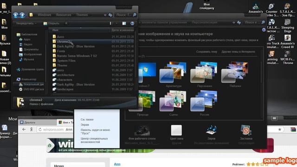Click Персонализация breadcrumb segment
The width and height of the screenshot is (297, 167).
click(x=205, y=22)
